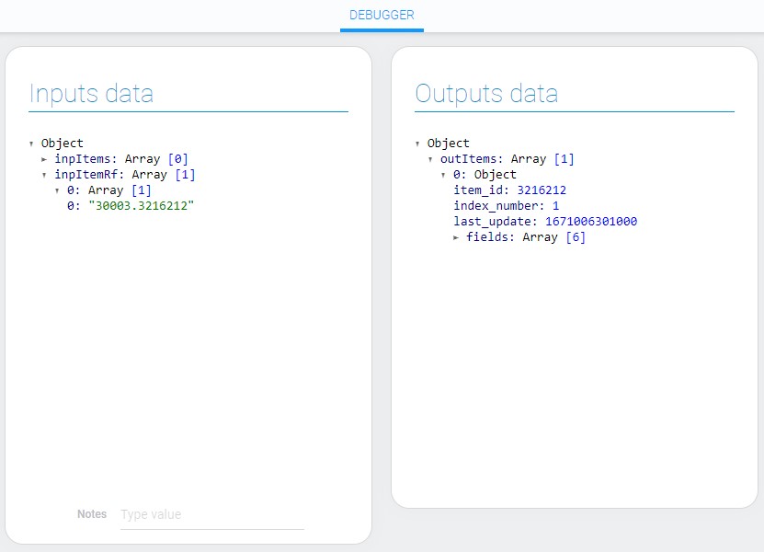Viewport: 764px width, 552px height.
Task: Click the Notes 'Type value' input field
Action: point(211,514)
